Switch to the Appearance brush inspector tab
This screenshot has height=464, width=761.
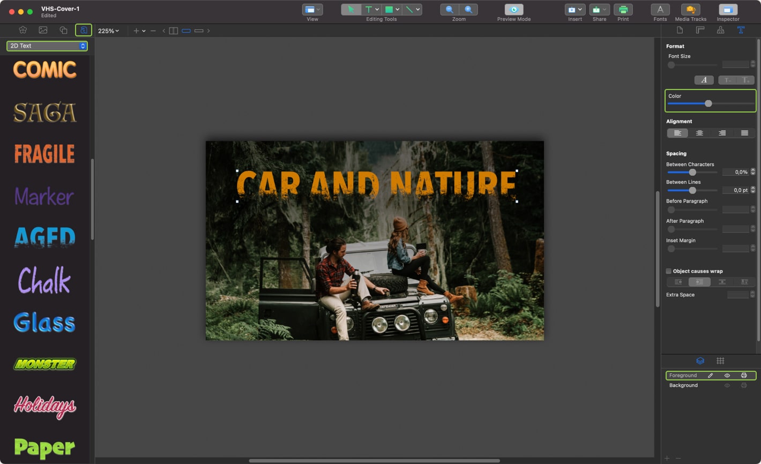tap(720, 30)
